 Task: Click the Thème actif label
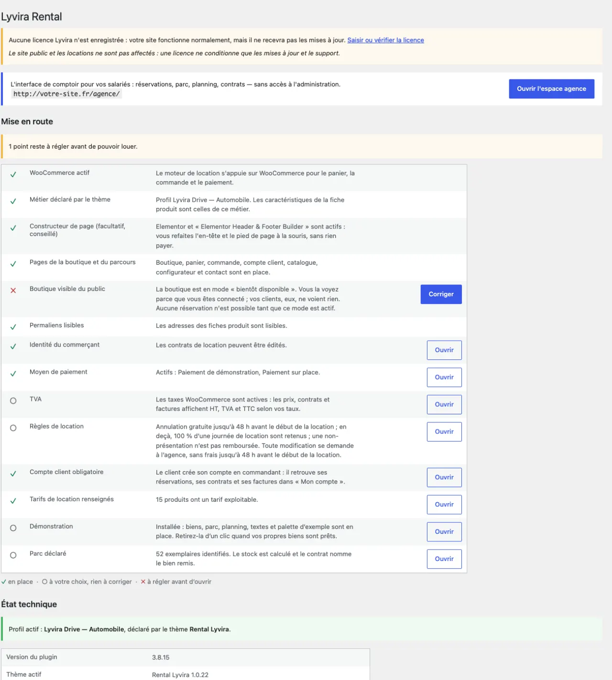point(24,674)
